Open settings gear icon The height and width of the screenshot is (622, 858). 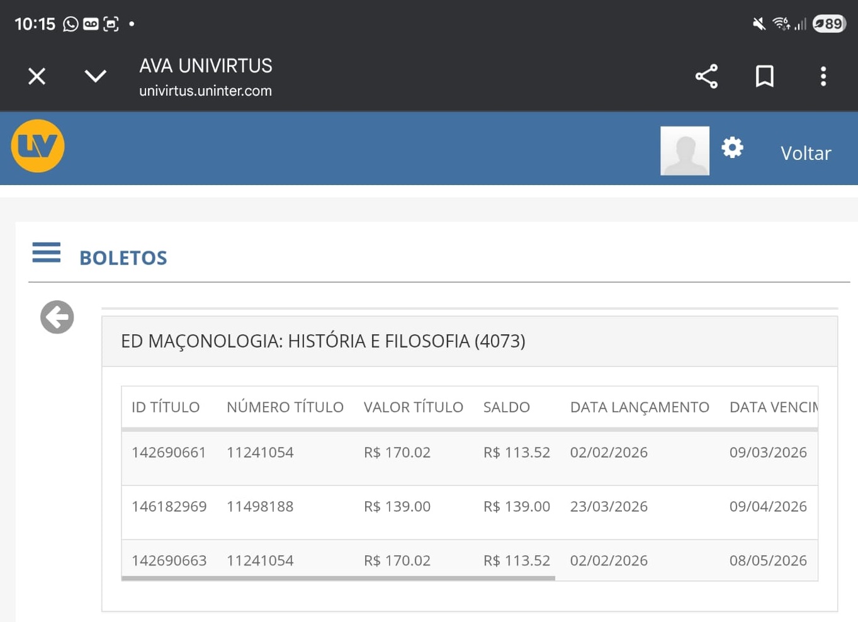coord(732,148)
